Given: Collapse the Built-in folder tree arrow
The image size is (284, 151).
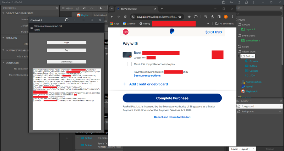Looking at the screenshot, I should (x=239, y=56).
